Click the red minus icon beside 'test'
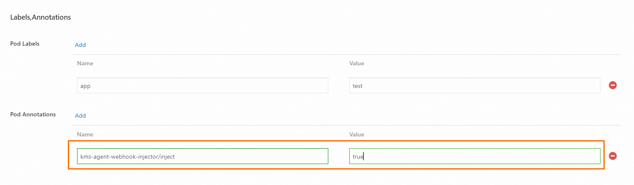The height and width of the screenshot is (185, 634). coord(613,85)
